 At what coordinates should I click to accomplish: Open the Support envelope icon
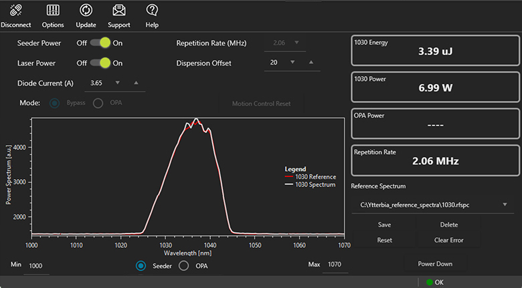coord(119,11)
